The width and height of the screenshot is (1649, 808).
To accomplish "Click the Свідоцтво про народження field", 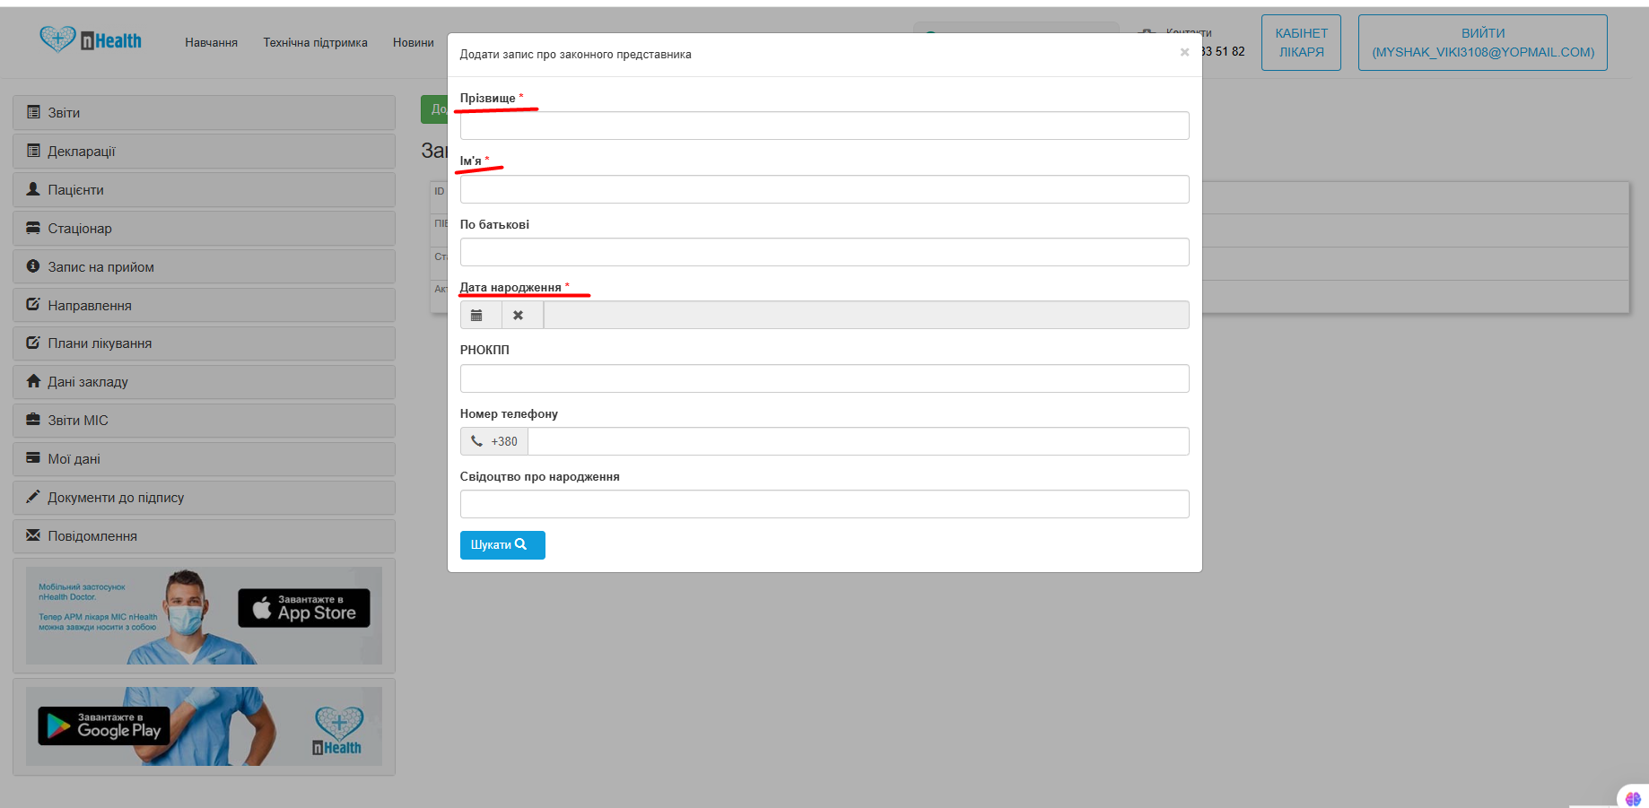I will click(824, 504).
